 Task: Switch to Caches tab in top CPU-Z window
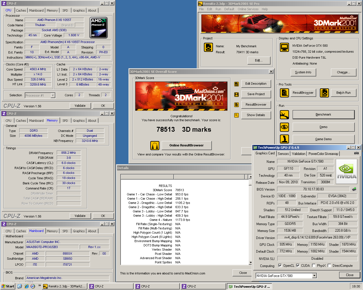[x=21, y=10]
